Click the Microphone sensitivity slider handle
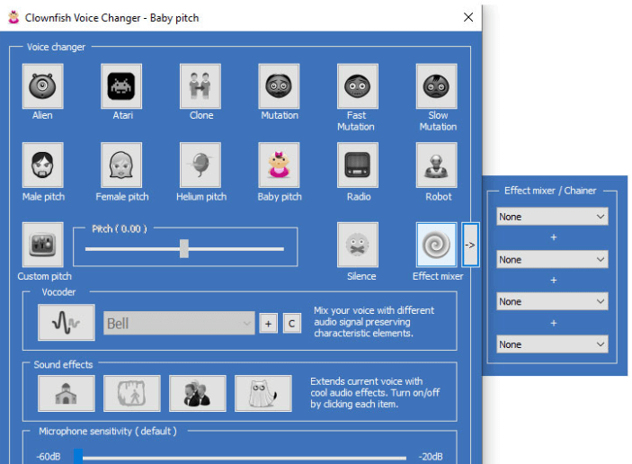 coord(78,456)
